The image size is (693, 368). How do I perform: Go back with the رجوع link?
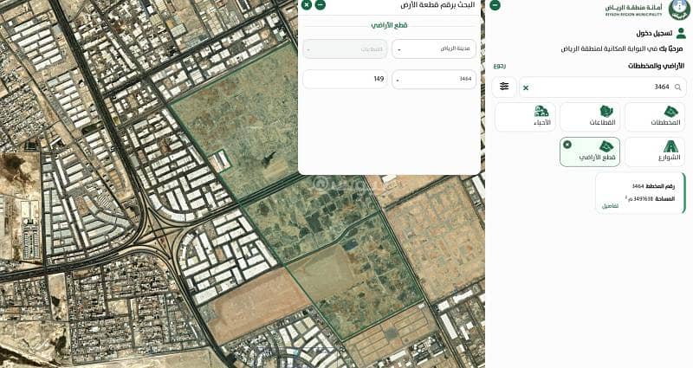500,66
